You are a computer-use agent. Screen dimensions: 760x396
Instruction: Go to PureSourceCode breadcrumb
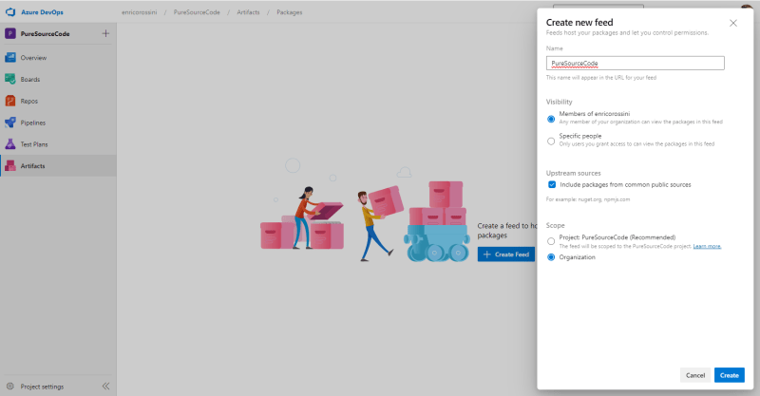coord(197,12)
